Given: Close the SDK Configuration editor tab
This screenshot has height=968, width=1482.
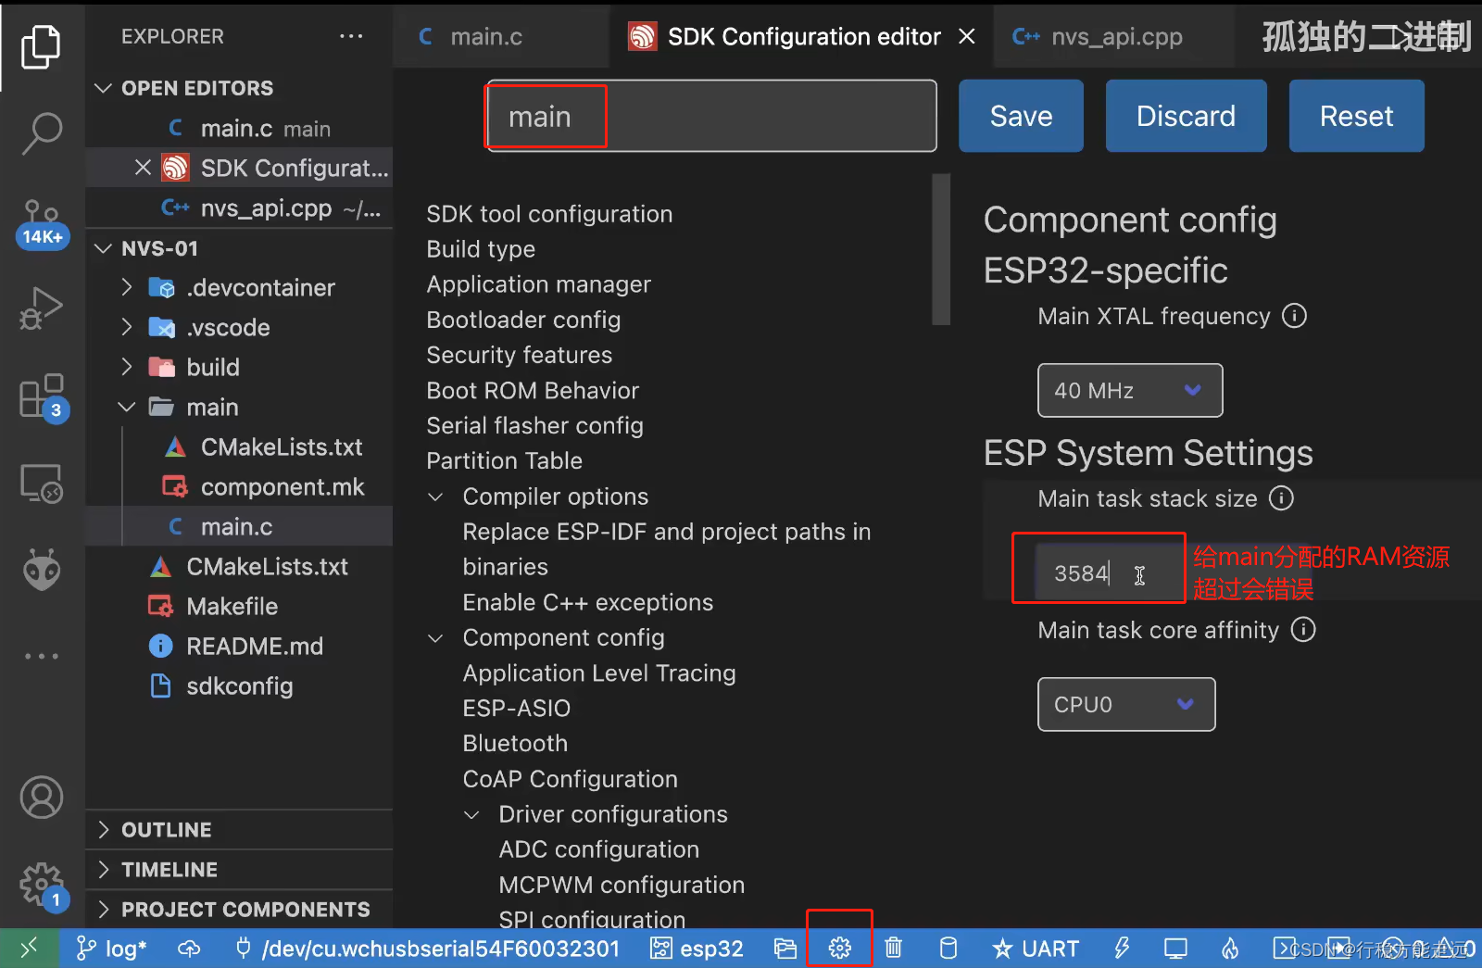Looking at the screenshot, I should (967, 36).
